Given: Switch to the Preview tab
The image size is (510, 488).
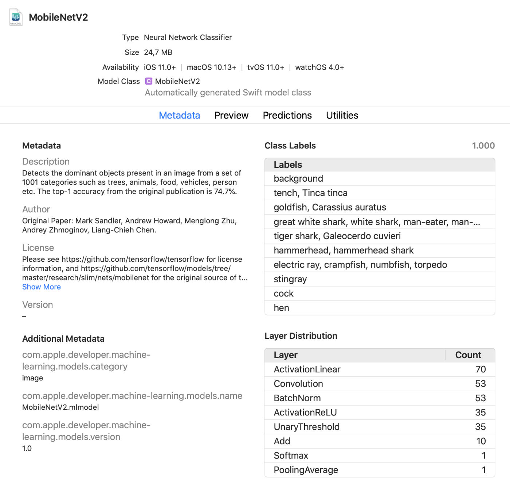Looking at the screenshot, I should (x=231, y=115).
